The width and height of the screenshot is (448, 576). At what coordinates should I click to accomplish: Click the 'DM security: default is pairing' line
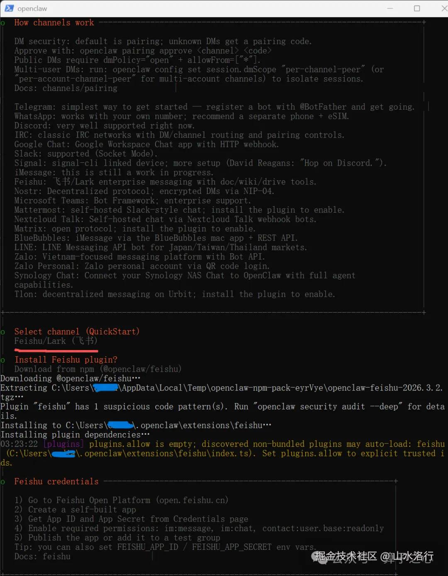[163, 42]
